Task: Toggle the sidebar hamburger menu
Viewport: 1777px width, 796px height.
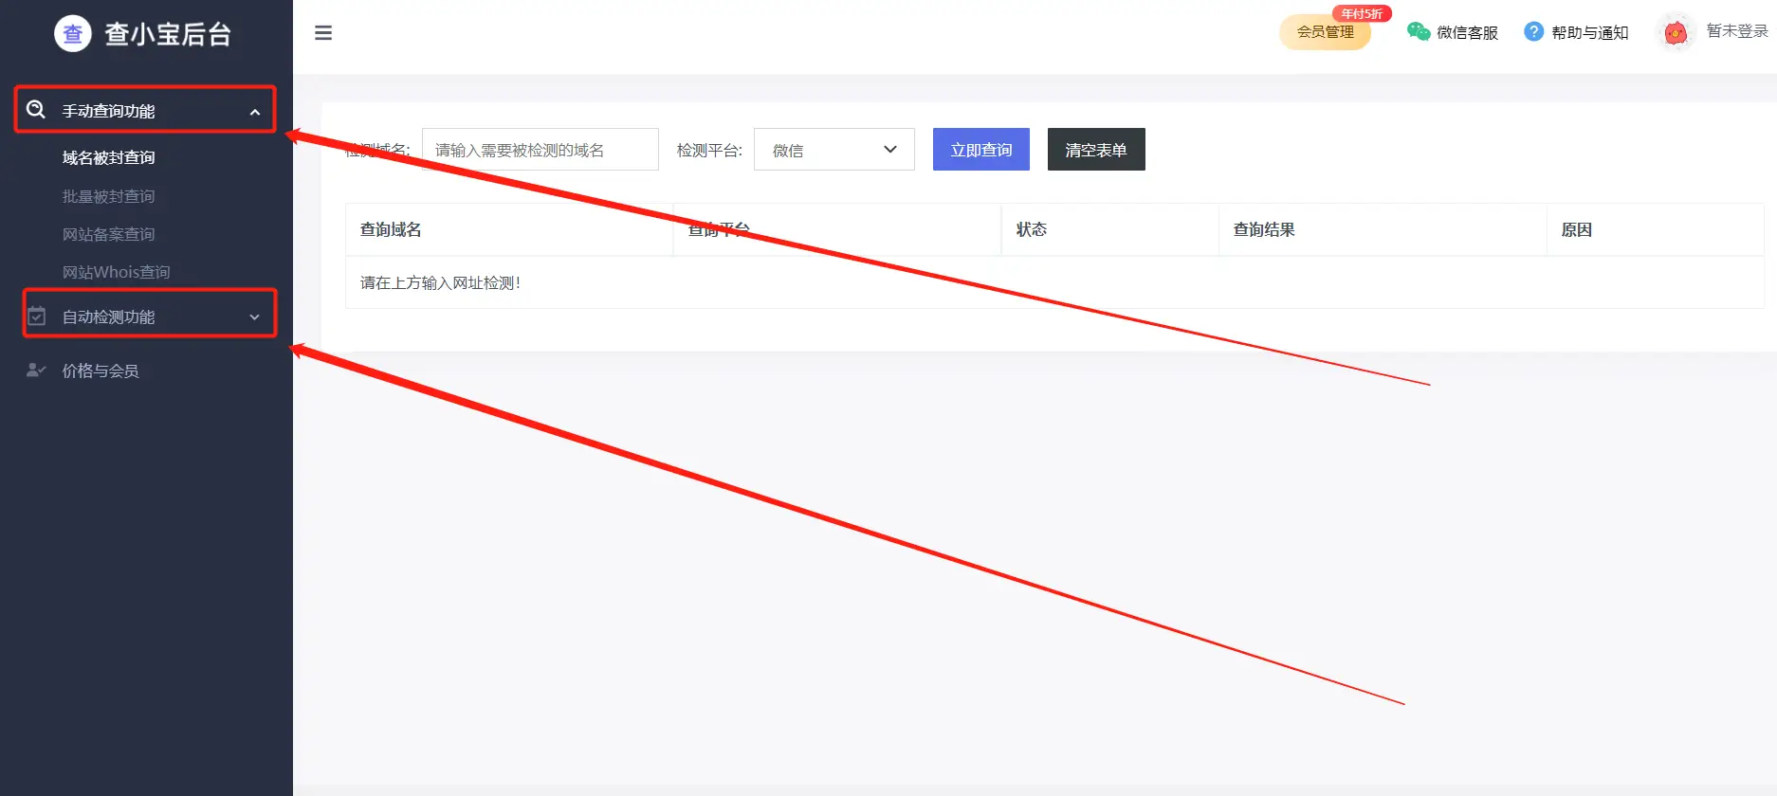Action: pos(323,33)
